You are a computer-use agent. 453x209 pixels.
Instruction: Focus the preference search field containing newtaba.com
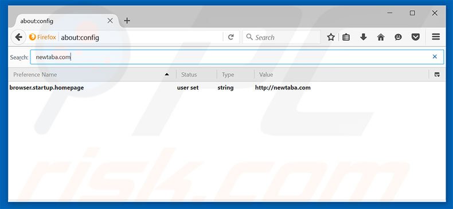pyautogui.click(x=237, y=57)
